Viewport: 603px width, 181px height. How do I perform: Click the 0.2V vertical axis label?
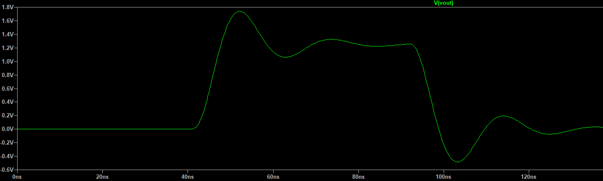pyautogui.click(x=8, y=116)
